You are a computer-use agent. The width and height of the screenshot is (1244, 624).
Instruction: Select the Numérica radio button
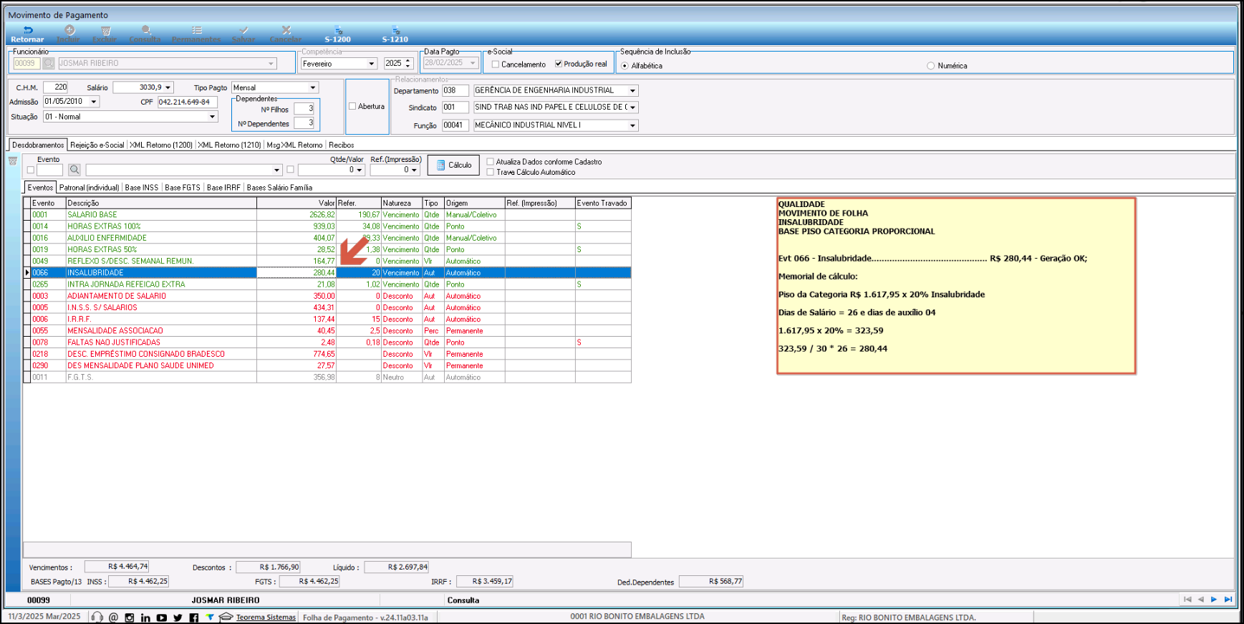[x=931, y=66]
